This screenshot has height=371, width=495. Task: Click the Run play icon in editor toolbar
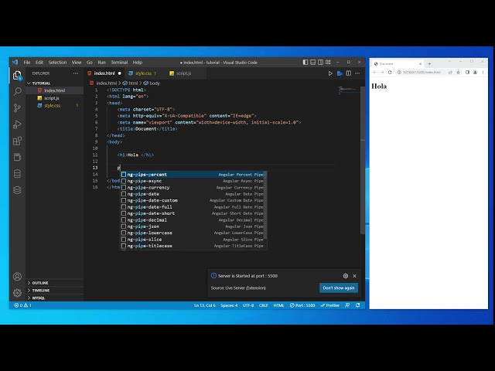330,73
